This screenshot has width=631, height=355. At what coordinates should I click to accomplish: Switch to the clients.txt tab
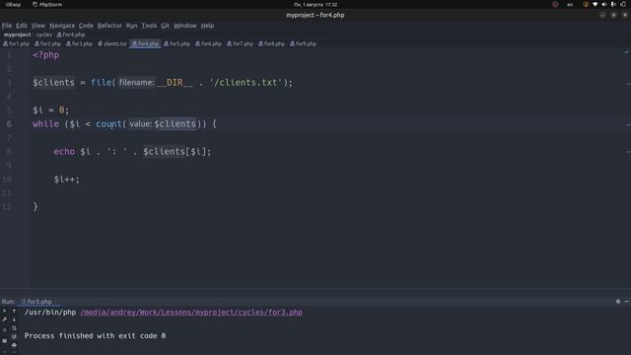pos(112,43)
